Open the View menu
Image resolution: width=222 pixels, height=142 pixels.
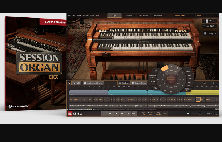(x=92, y=15)
